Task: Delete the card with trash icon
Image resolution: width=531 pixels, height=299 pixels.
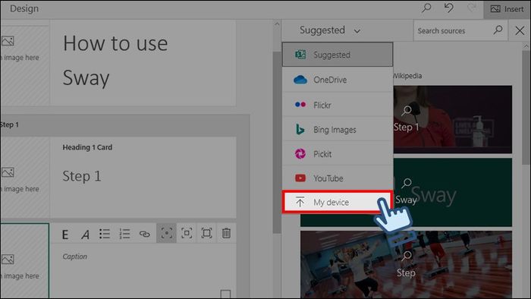Action: tap(226, 233)
